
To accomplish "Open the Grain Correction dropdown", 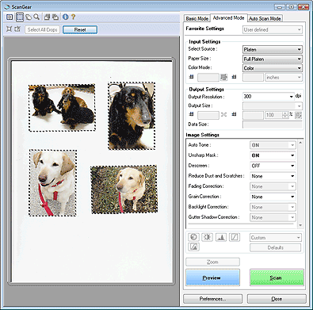I will pyautogui.click(x=273, y=197).
